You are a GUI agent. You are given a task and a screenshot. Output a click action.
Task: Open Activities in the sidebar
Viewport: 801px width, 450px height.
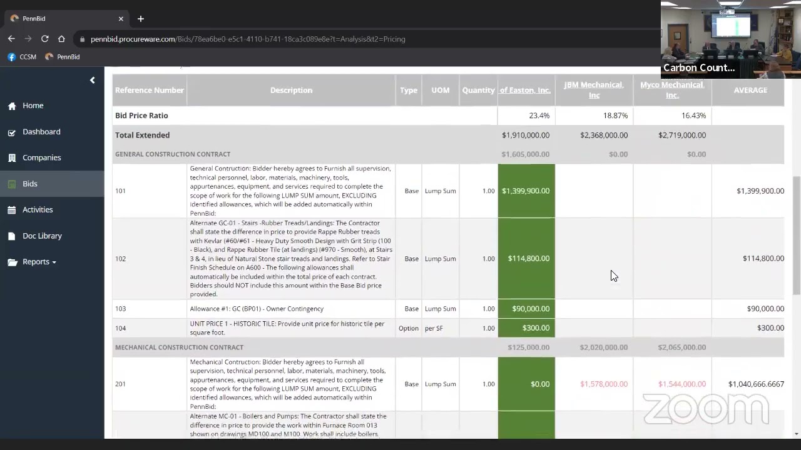tap(38, 209)
